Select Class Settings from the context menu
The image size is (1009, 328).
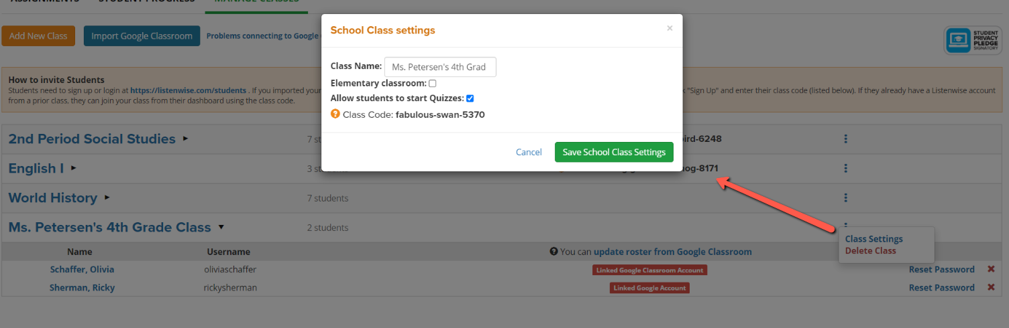(x=873, y=239)
